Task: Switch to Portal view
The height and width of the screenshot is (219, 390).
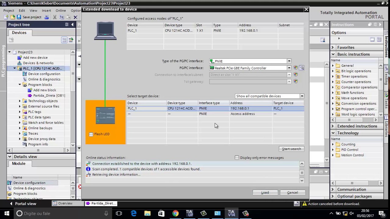Action: (23, 203)
